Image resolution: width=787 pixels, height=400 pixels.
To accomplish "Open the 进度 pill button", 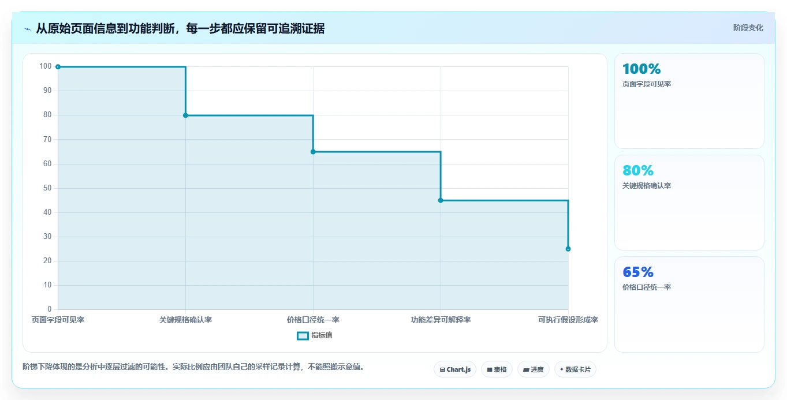I will (534, 369).
